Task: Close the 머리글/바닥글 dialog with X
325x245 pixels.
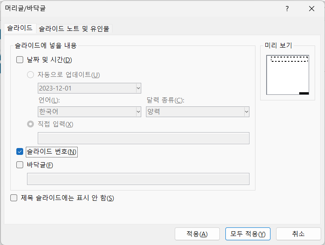Action: point(311,9)
